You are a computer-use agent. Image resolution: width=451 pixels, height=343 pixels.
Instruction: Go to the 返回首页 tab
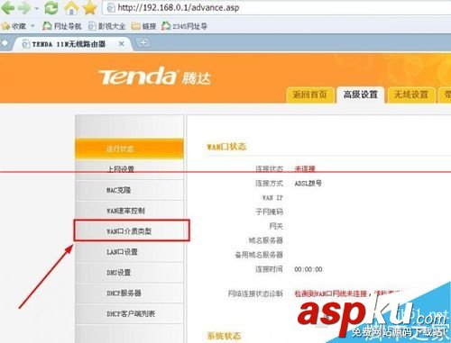pos(310,95)
